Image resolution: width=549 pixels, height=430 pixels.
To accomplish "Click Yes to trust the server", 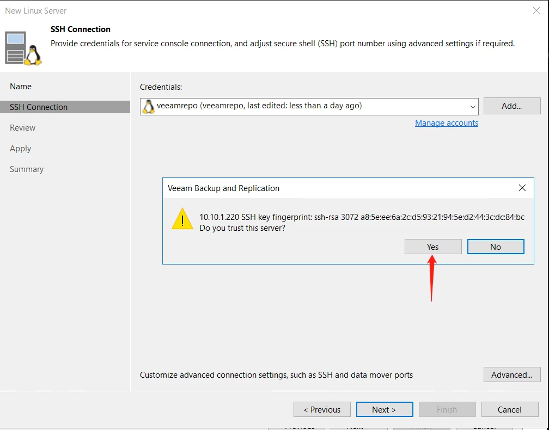I will tap(433, 247).
